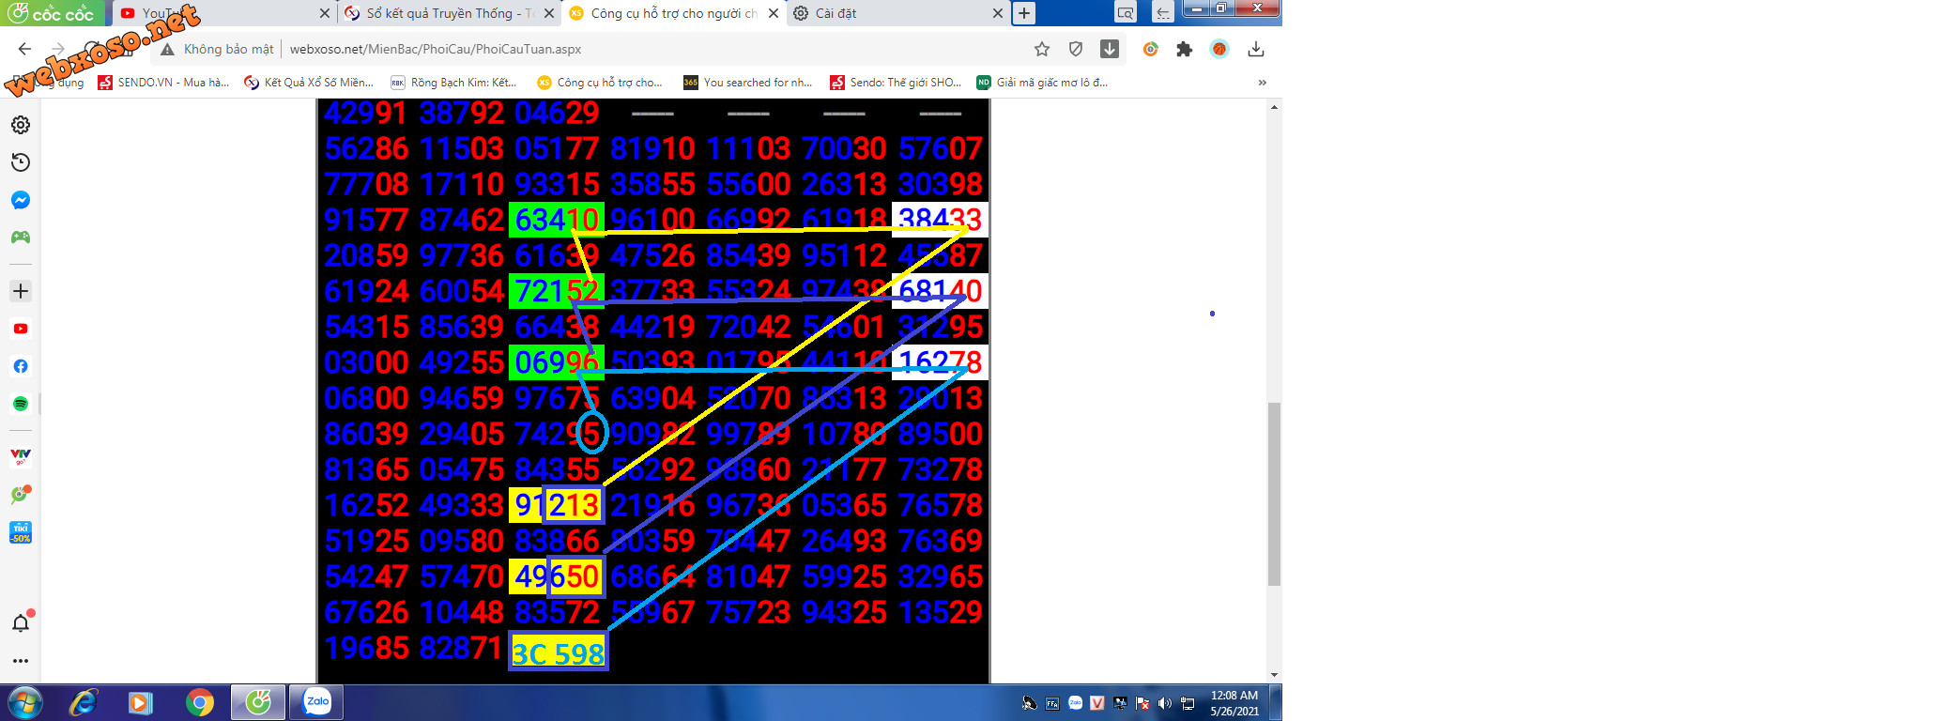The image size is (1947, 721).
Task: Close the YouTube tab
Action: tap(325, 13)
